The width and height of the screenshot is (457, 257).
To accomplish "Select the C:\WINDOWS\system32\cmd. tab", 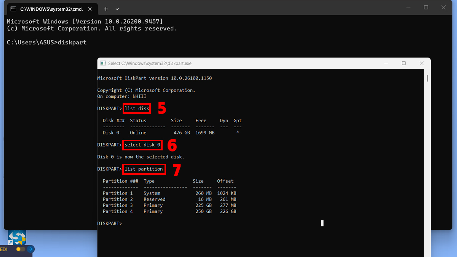I will (51, 8).
